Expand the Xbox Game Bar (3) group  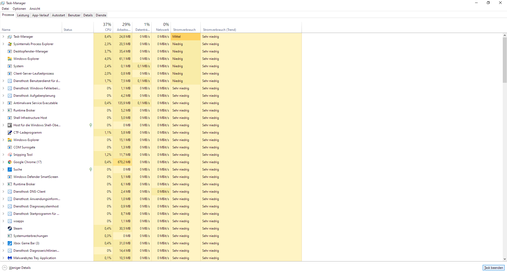[3, 243]
